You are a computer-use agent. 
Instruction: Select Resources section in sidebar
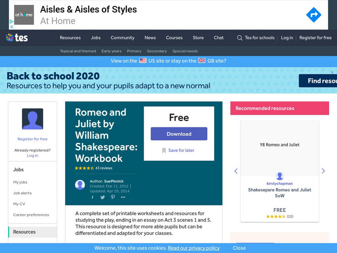(x=32, y=232)
